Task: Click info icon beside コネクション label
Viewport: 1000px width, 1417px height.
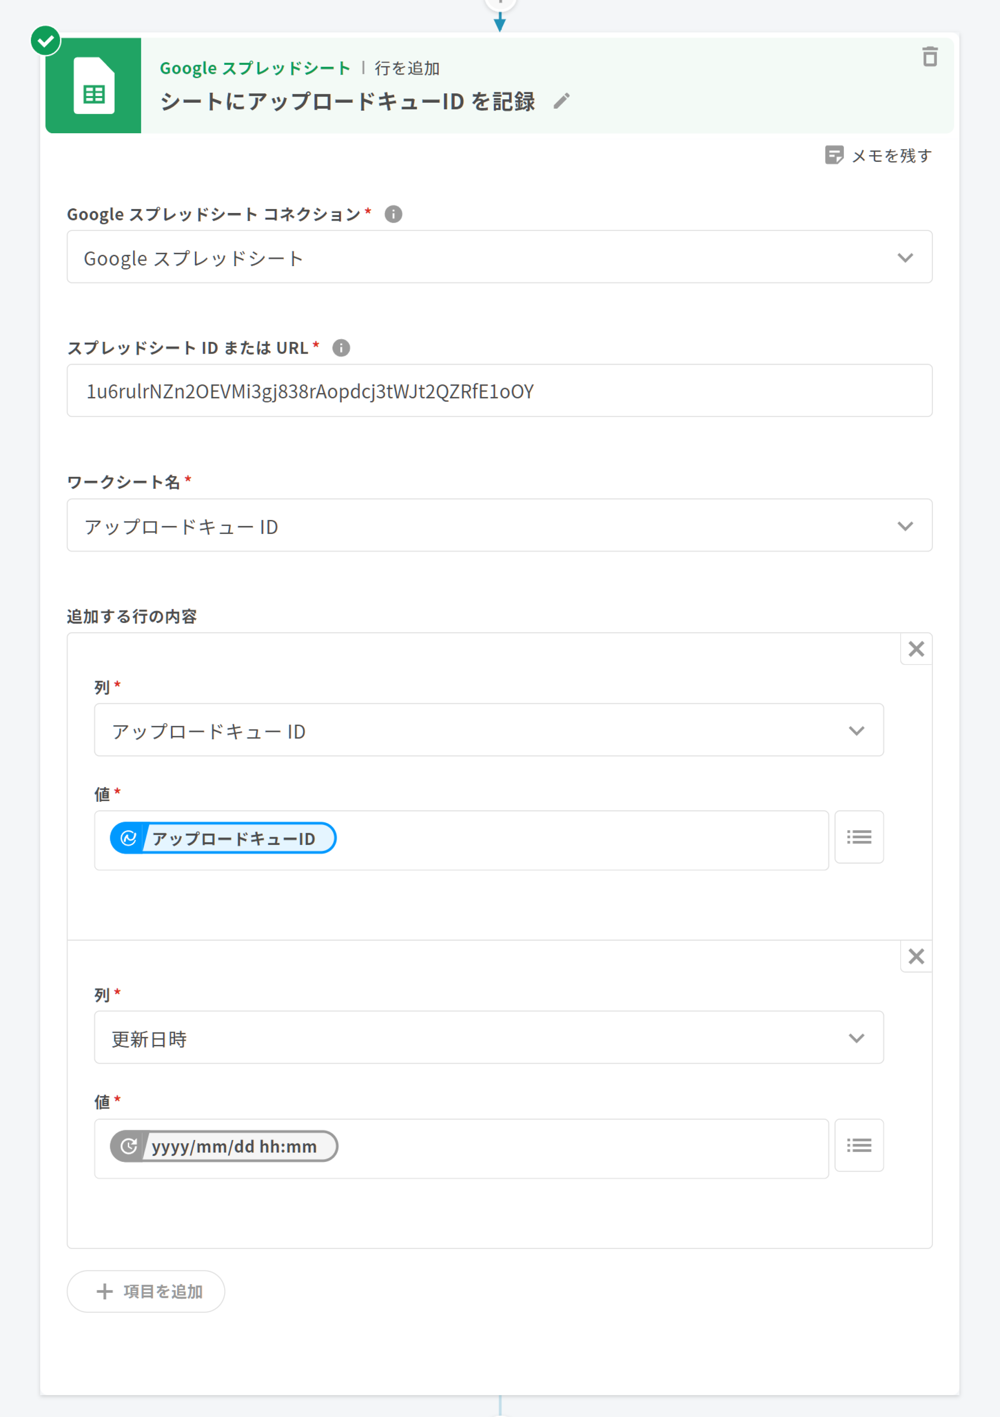Action: (394, 214)
